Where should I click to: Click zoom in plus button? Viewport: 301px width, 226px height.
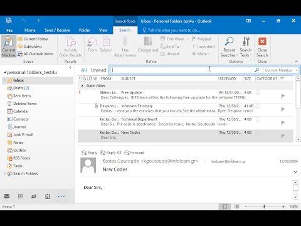pos(283,207)
